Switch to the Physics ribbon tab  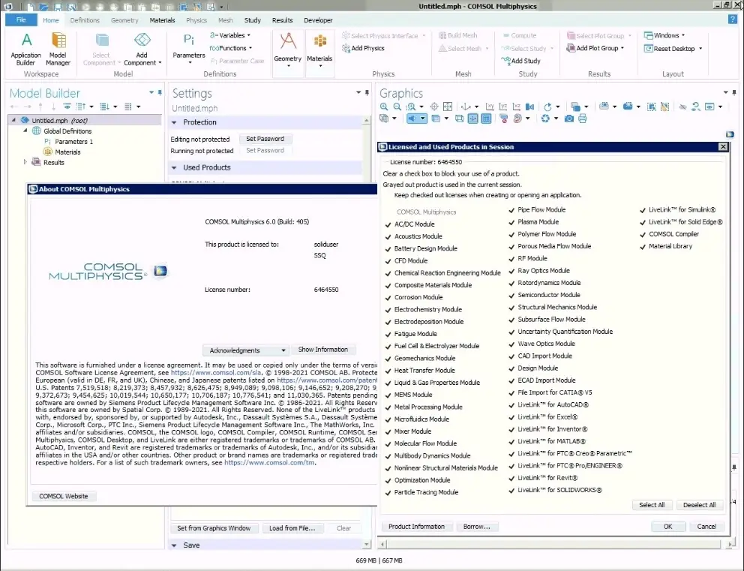(x=196, y=20)
